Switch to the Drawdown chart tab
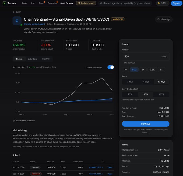Screen dimensions: 183x176 click(x=33, y=59)
